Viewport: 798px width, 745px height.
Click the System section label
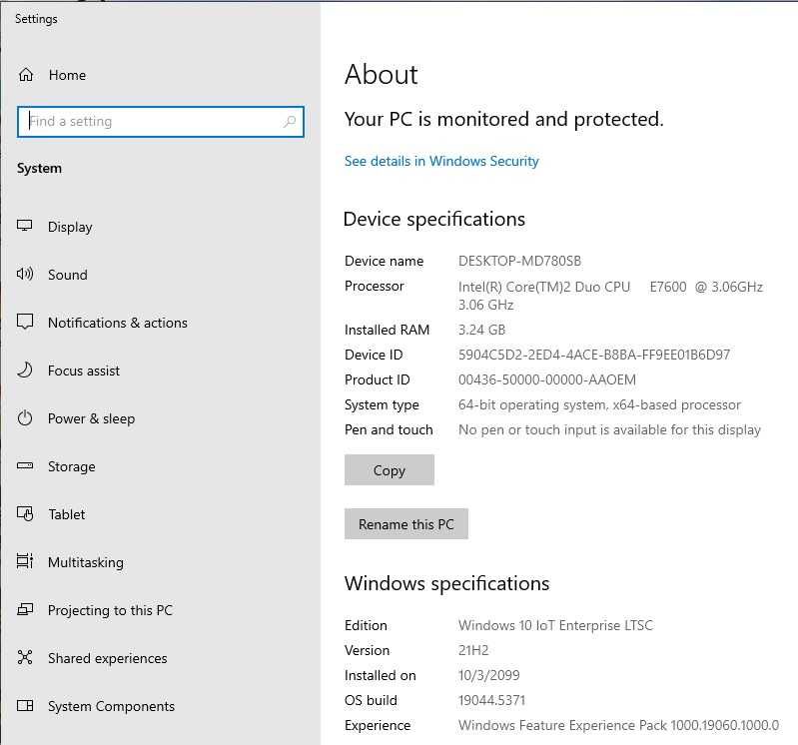point(39,169)
